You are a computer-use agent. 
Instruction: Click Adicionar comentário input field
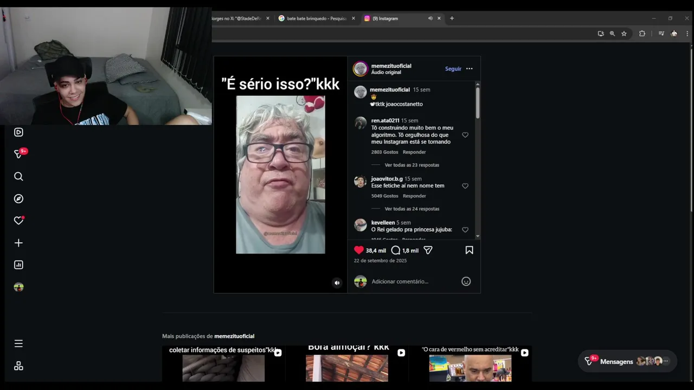(x=400, y=282)
